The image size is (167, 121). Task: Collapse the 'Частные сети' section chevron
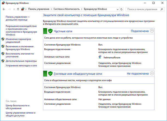click(152, 31)
